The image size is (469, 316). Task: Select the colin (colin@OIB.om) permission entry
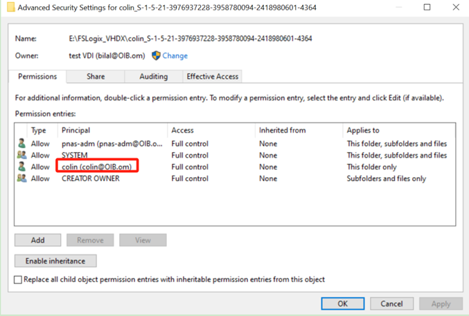(96, 167)
